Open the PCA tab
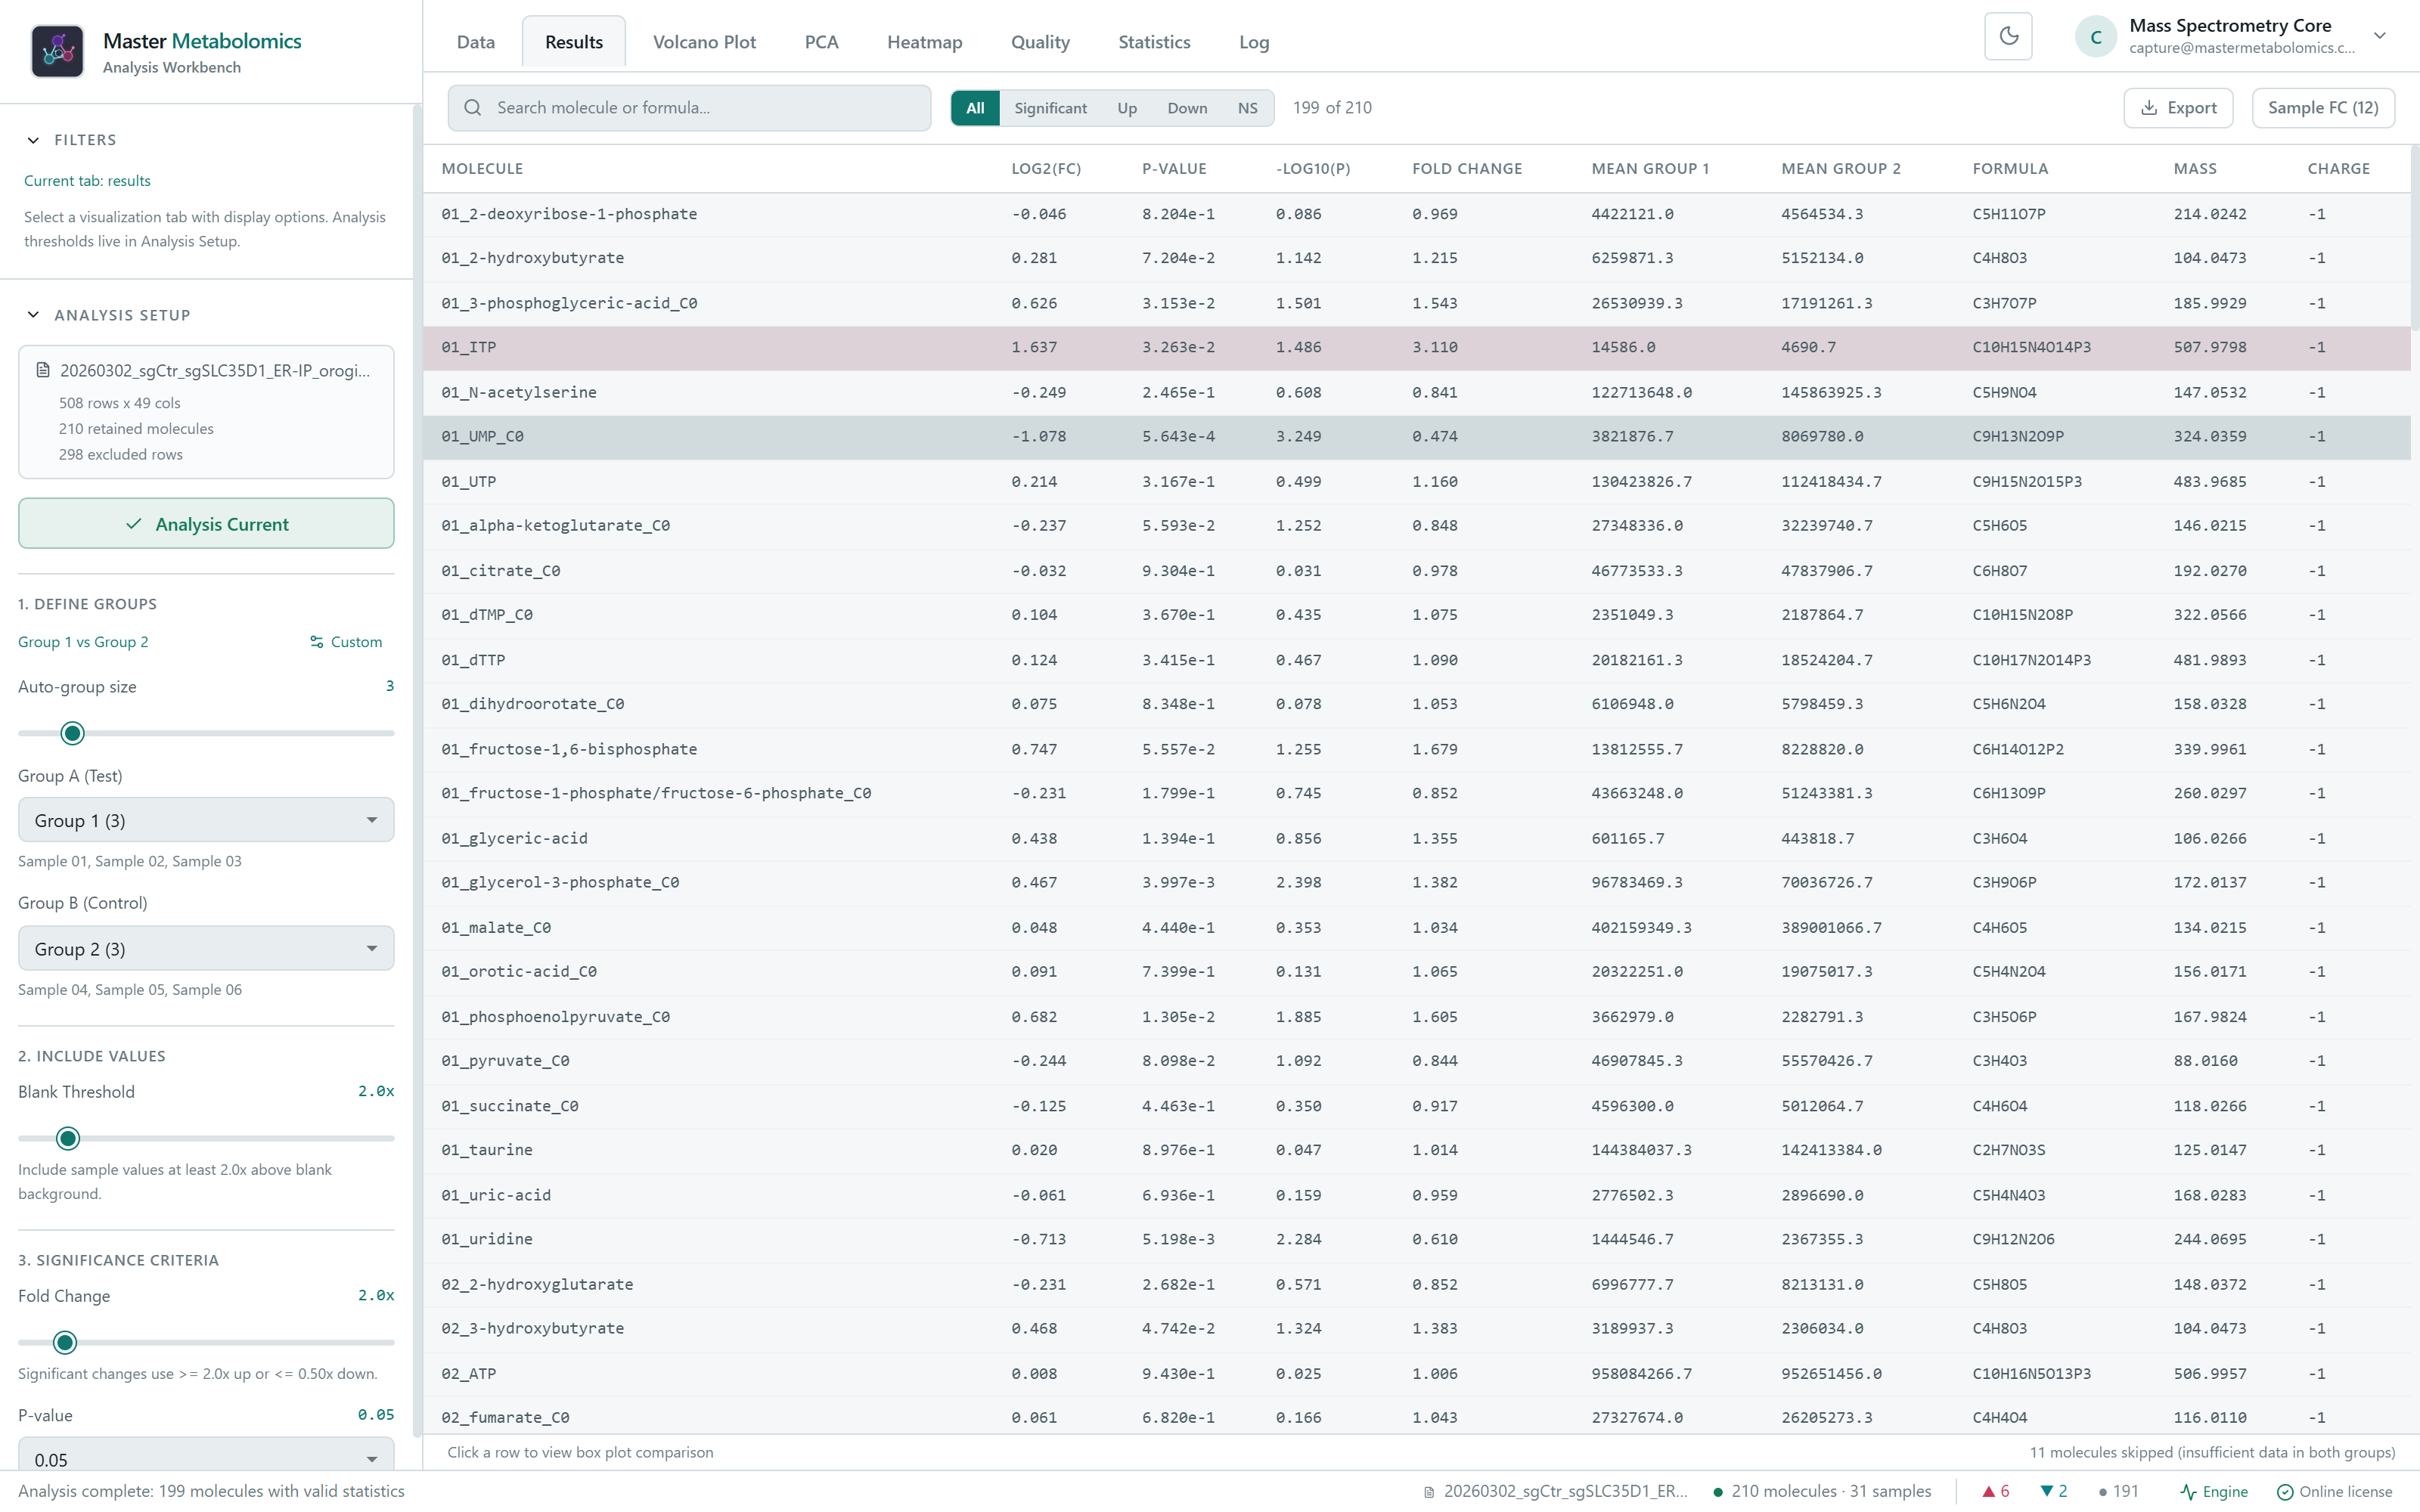This screenshot has width=2420, height=1512. point(821,42)
